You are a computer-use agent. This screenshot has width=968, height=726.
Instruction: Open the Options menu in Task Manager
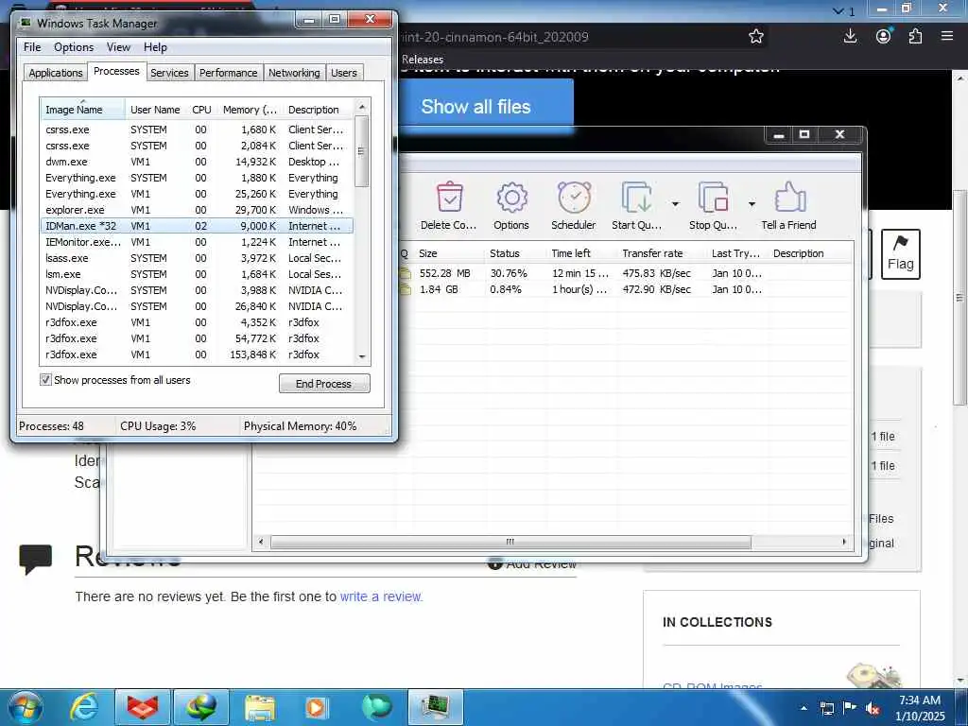click(74, 47)
